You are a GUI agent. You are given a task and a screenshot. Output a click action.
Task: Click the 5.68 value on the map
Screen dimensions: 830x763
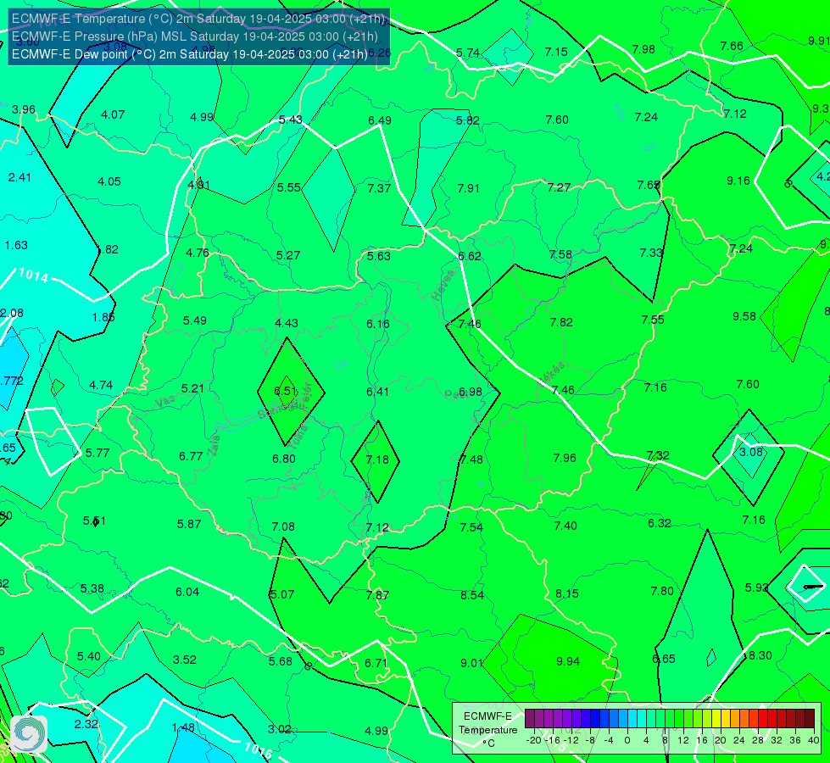pyautogui.click(x=281, y=661)
